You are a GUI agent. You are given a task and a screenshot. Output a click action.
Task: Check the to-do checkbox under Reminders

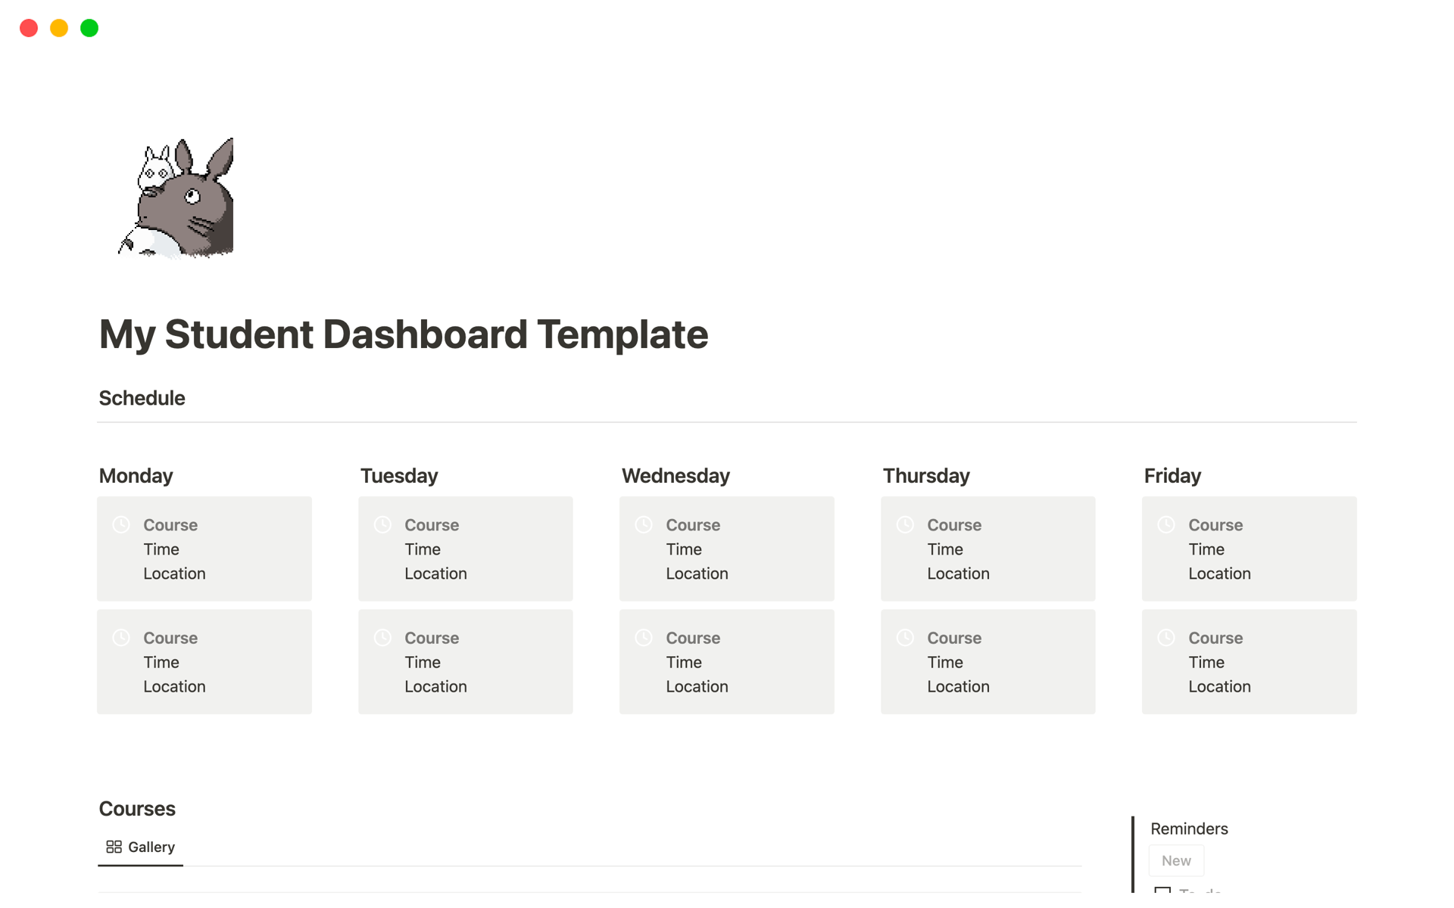coord(1162,891)
